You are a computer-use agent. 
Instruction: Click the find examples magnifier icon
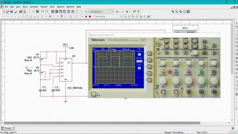(x=134, y=12)
